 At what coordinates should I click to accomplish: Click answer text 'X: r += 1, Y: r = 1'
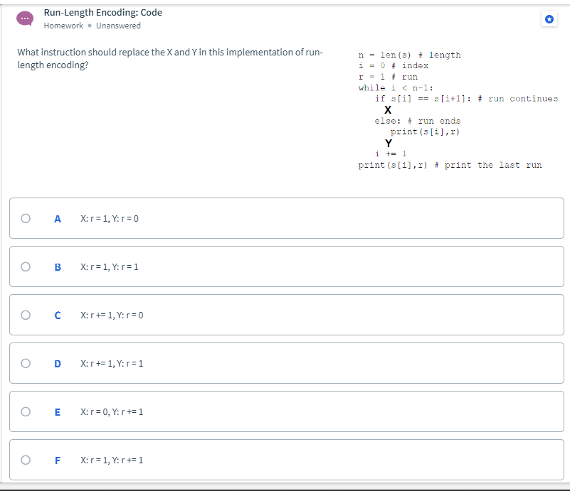(x=112, y=364)
